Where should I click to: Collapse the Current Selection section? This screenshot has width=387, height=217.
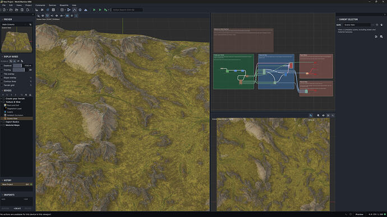pyautogui.click(x=338, y=20)
